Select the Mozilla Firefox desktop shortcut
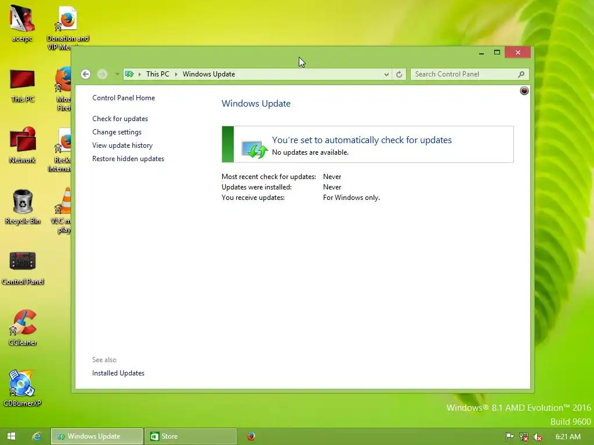Viewport: 594px width, 445px height. click(63, 89)
